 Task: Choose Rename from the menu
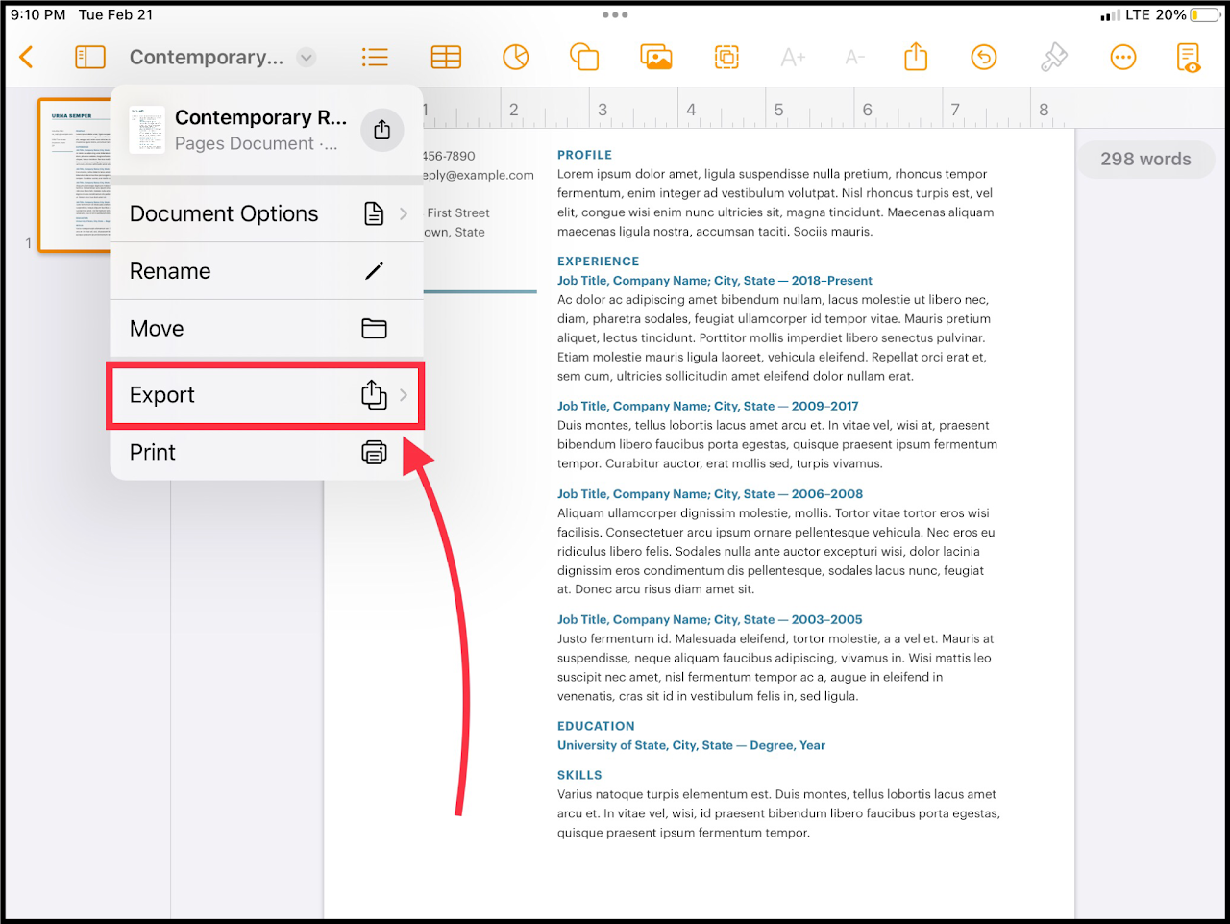[267, 271]
